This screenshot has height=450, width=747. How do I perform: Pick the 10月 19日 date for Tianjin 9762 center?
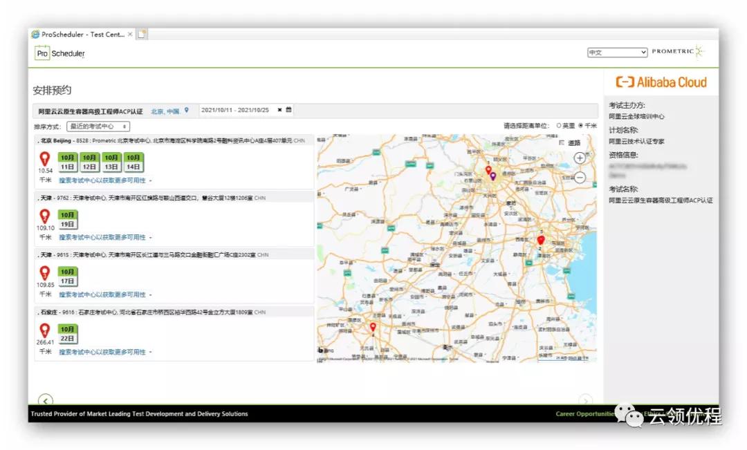[x=67, y=220]
